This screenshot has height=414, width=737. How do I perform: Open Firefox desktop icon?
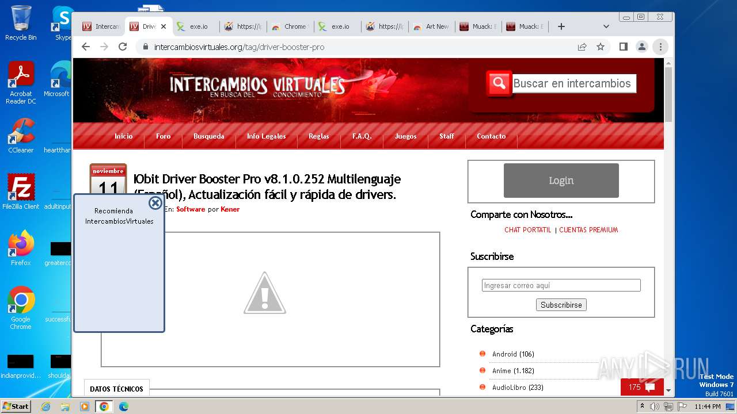(21, 248)
